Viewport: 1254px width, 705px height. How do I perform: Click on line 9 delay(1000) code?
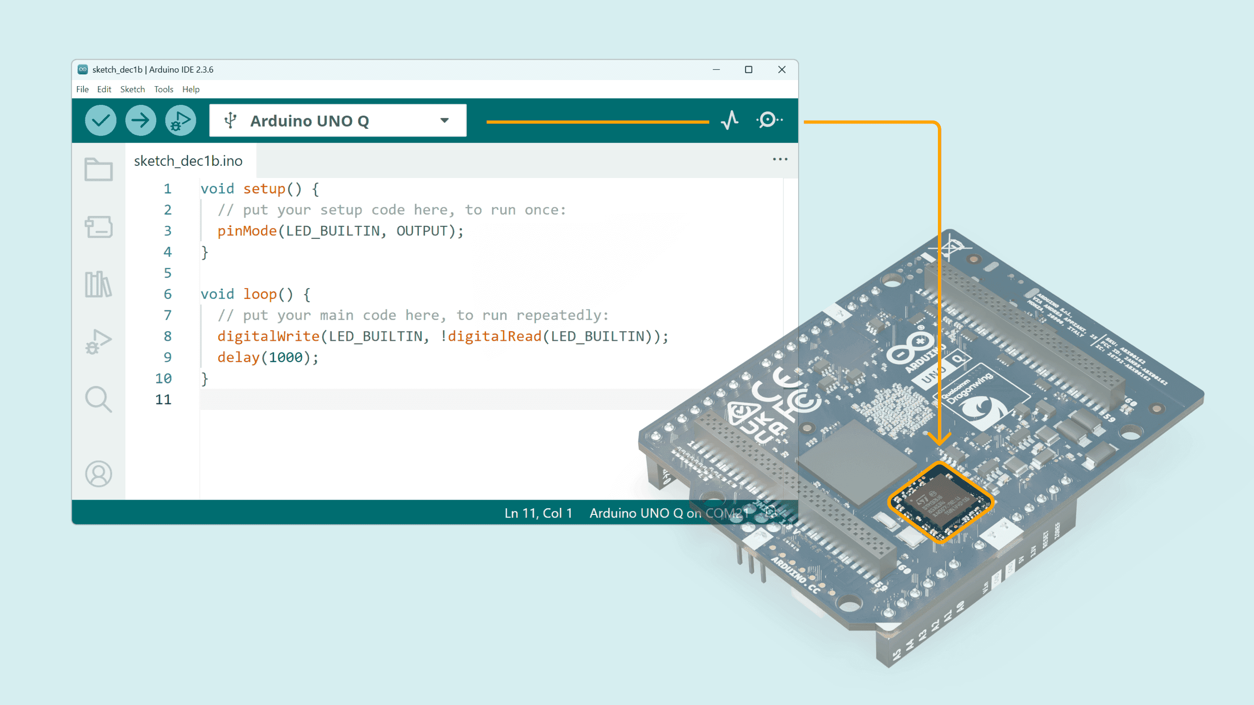268,358
